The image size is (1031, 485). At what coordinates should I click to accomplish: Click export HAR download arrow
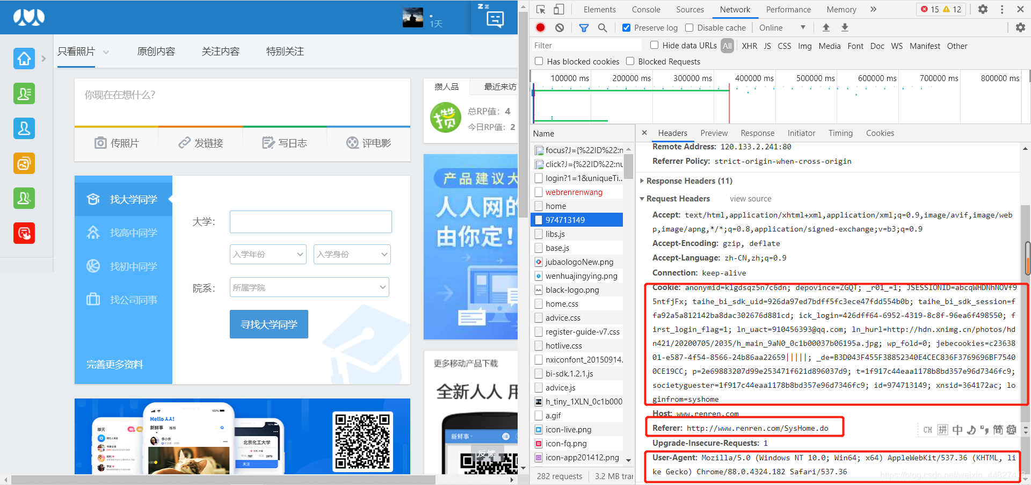pos(845,27)
